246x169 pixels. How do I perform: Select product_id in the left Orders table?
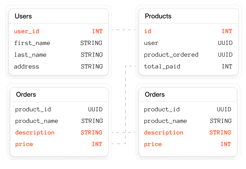coord(33,110)
